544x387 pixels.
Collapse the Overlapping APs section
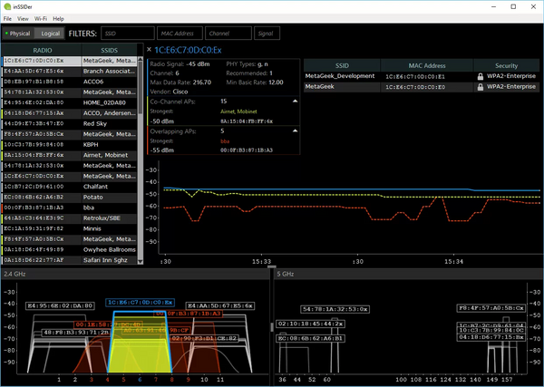click(295, 131)
